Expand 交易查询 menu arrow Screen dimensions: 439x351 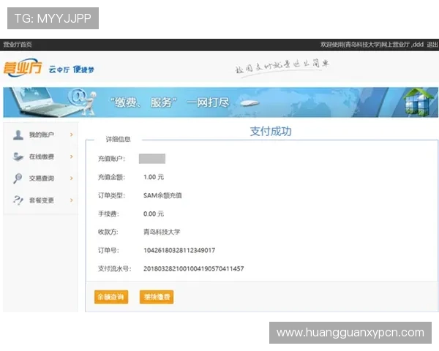pos(72,178)
